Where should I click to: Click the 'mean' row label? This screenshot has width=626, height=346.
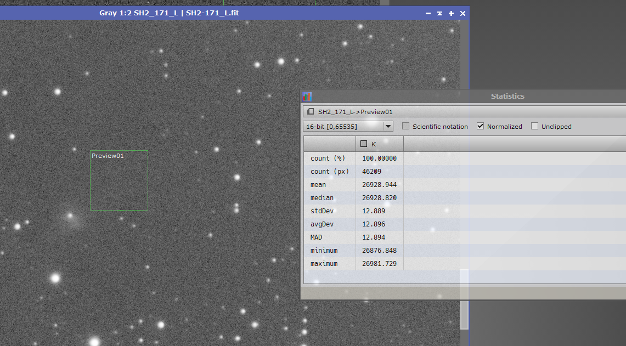click(318, 185)
